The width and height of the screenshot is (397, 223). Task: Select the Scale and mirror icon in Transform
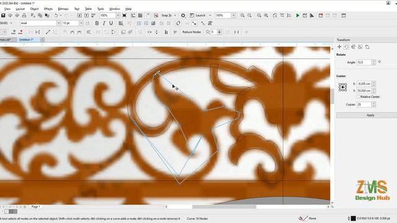point(353,47)
